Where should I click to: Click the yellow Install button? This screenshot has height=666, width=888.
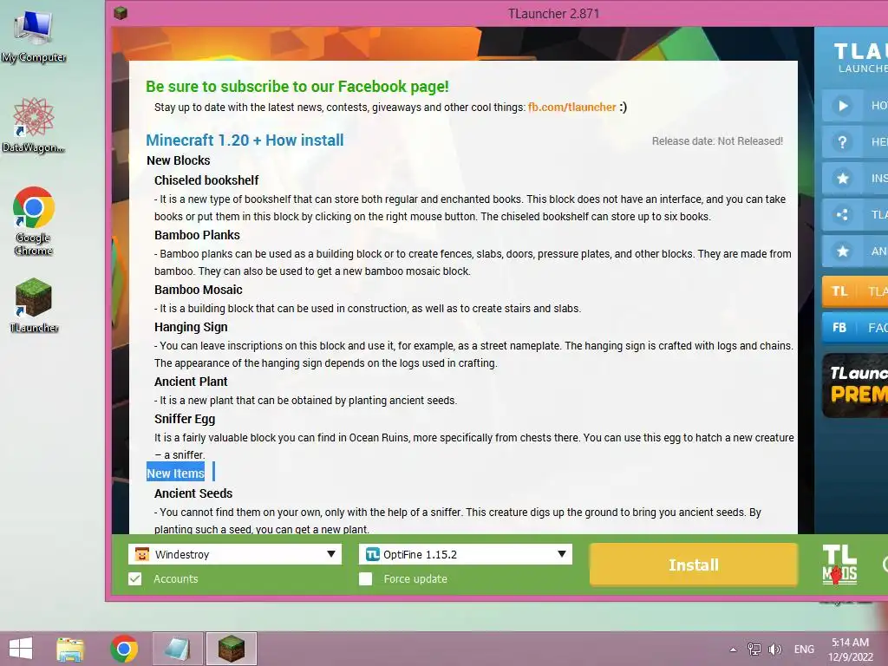(693, 565)
